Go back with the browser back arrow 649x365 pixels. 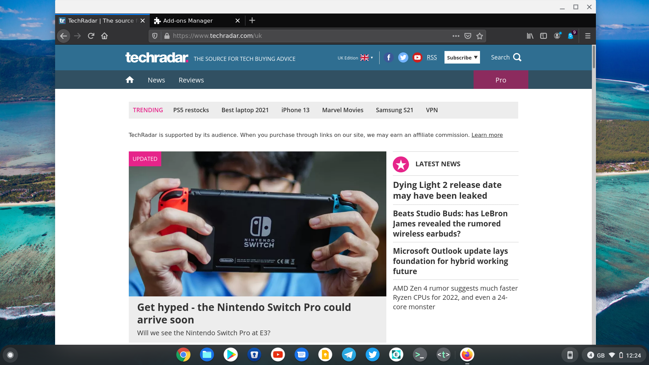coord(64,36)
